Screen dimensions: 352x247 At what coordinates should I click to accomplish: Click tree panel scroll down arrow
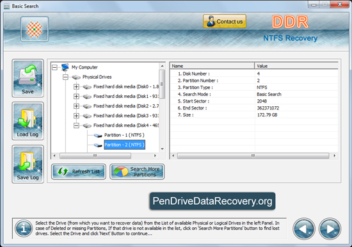(162, 149)
